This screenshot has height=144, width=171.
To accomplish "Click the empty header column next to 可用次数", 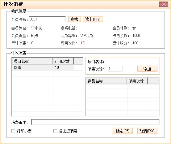I will point(78,61).
